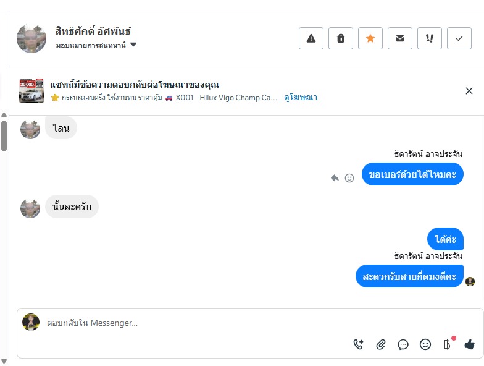Expand the มอบหมายการสนทนานี้ assignment dropdown
The height and width of the screenshot is (366, 484).
click(x=133, y=45)
